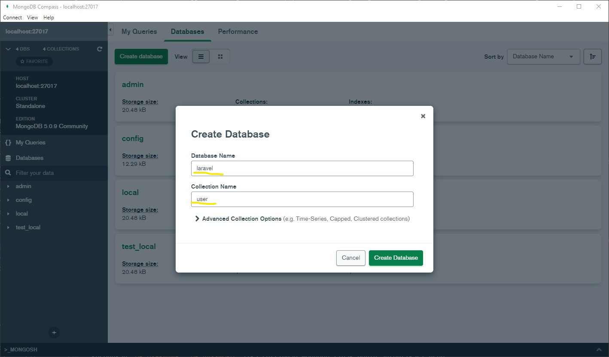Click the refresh databases icon in sidebar
609x357 pixels.
click(x=100, y=49)
